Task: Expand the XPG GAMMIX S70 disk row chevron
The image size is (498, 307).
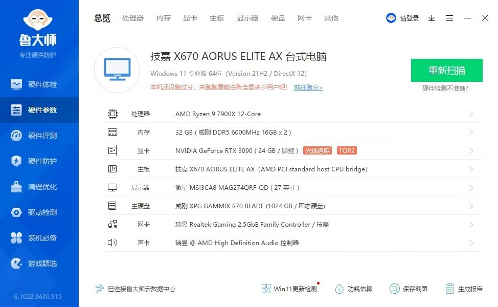Action: click(471, 206)
